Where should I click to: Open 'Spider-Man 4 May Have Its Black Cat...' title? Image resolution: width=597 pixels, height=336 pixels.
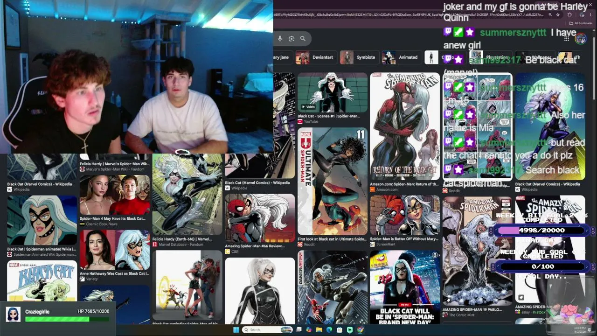pos(112,219)
